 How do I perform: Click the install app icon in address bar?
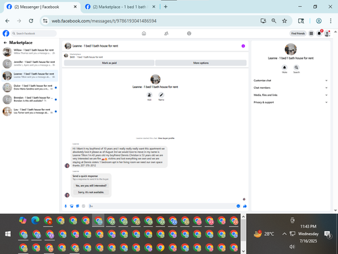coord(263,21)
